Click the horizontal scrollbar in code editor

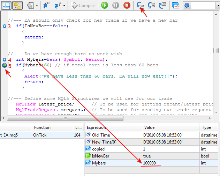(x=105, y=118)
